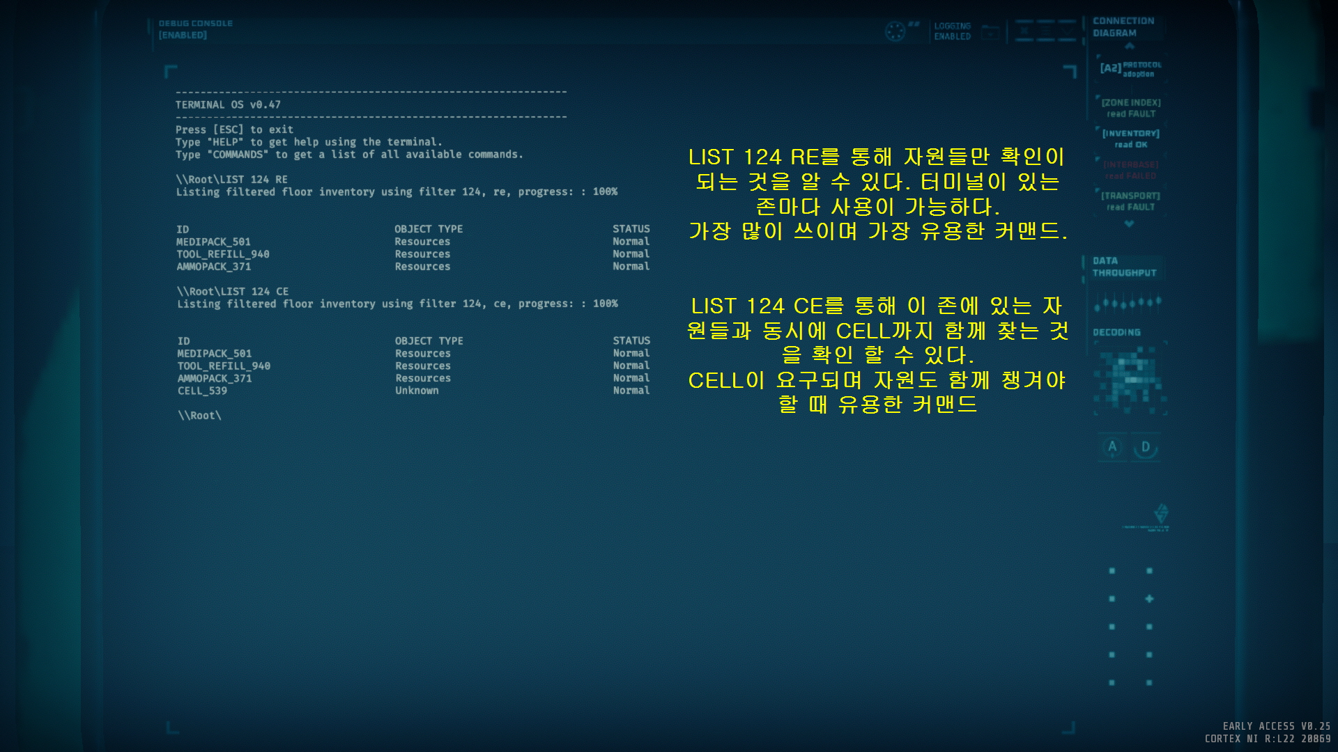This screenshot has height=752, width=1338.
Task: Select the [ZONE INDEX] read FAULT entry
Action: [1130, 108]
